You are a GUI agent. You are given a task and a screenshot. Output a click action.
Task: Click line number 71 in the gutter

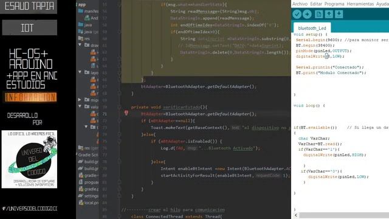click(x=105, y=114)
